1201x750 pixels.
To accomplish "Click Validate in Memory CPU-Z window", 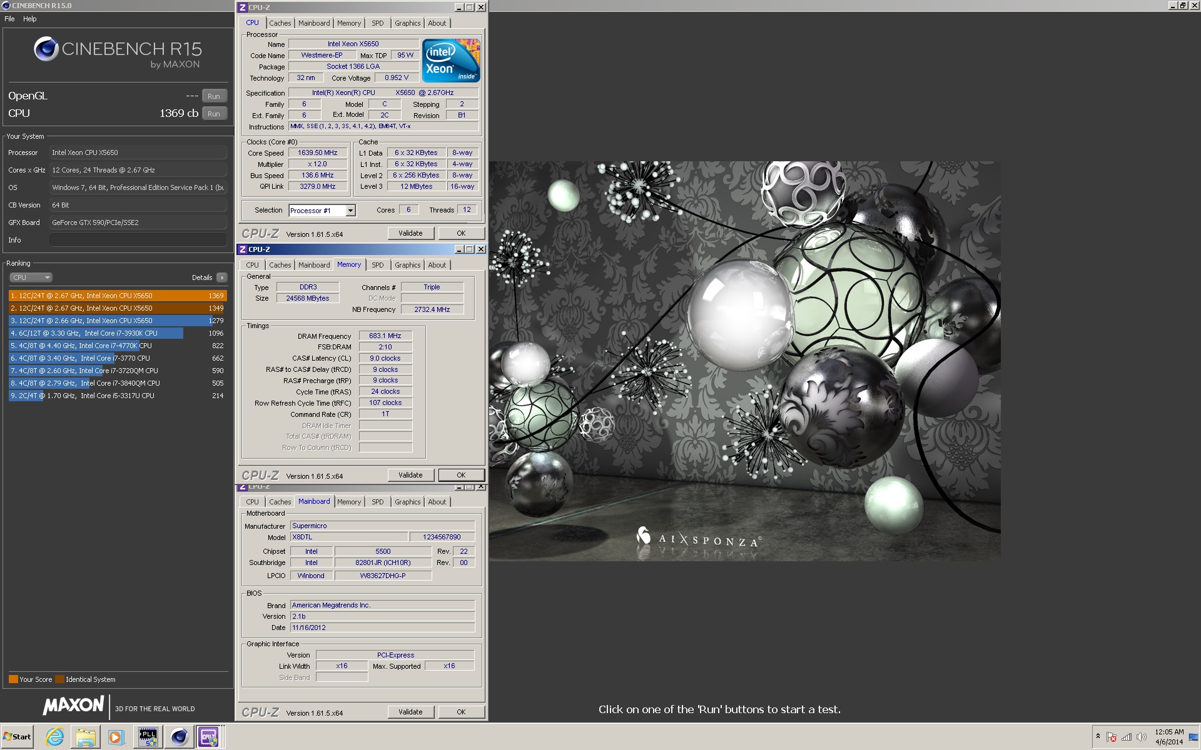I will point(410,475).
